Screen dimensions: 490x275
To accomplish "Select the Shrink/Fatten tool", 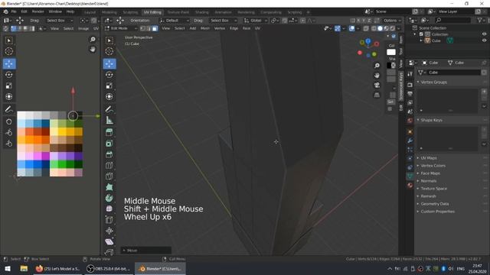I will [109, 231].
